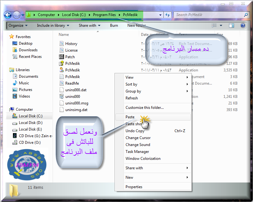Select the License document icon

click(62, 50)
